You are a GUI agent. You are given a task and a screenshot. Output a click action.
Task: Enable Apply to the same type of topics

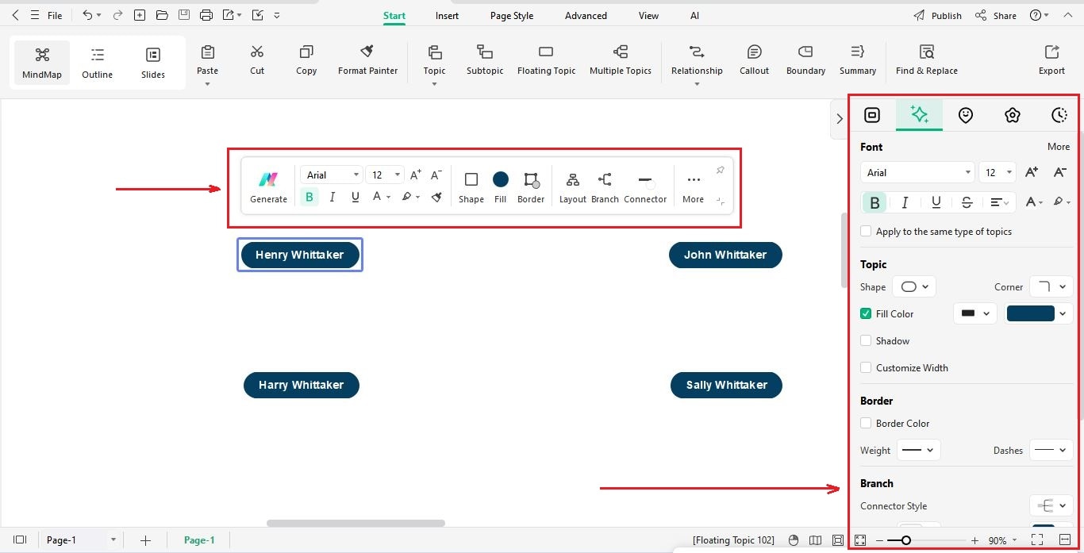866,231
